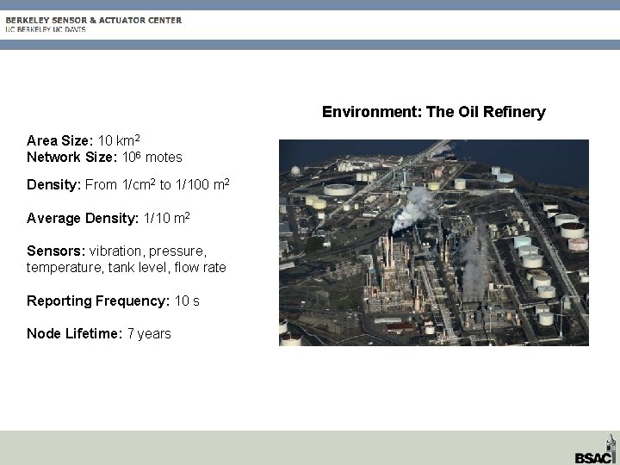Image resolution: width=620 pixels, height=465 pixels.
Task: Click the 'Berkeley Sensor & Actuator Center' header text
Action: (x=94, y=20)
